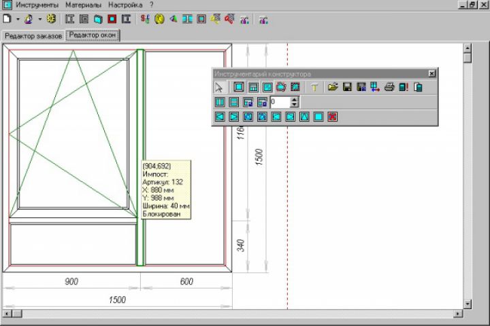The height and width of the screenshot is (326, 490).
Task: Open the dropdown arrow beside the new document icon
Action: [18, 19]
